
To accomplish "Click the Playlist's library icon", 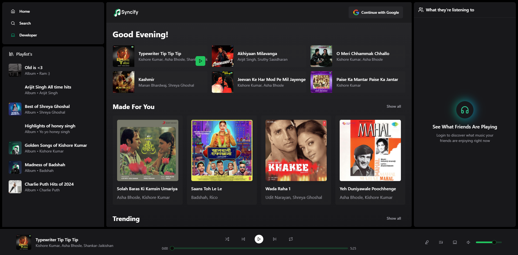I will pos(11,54).
